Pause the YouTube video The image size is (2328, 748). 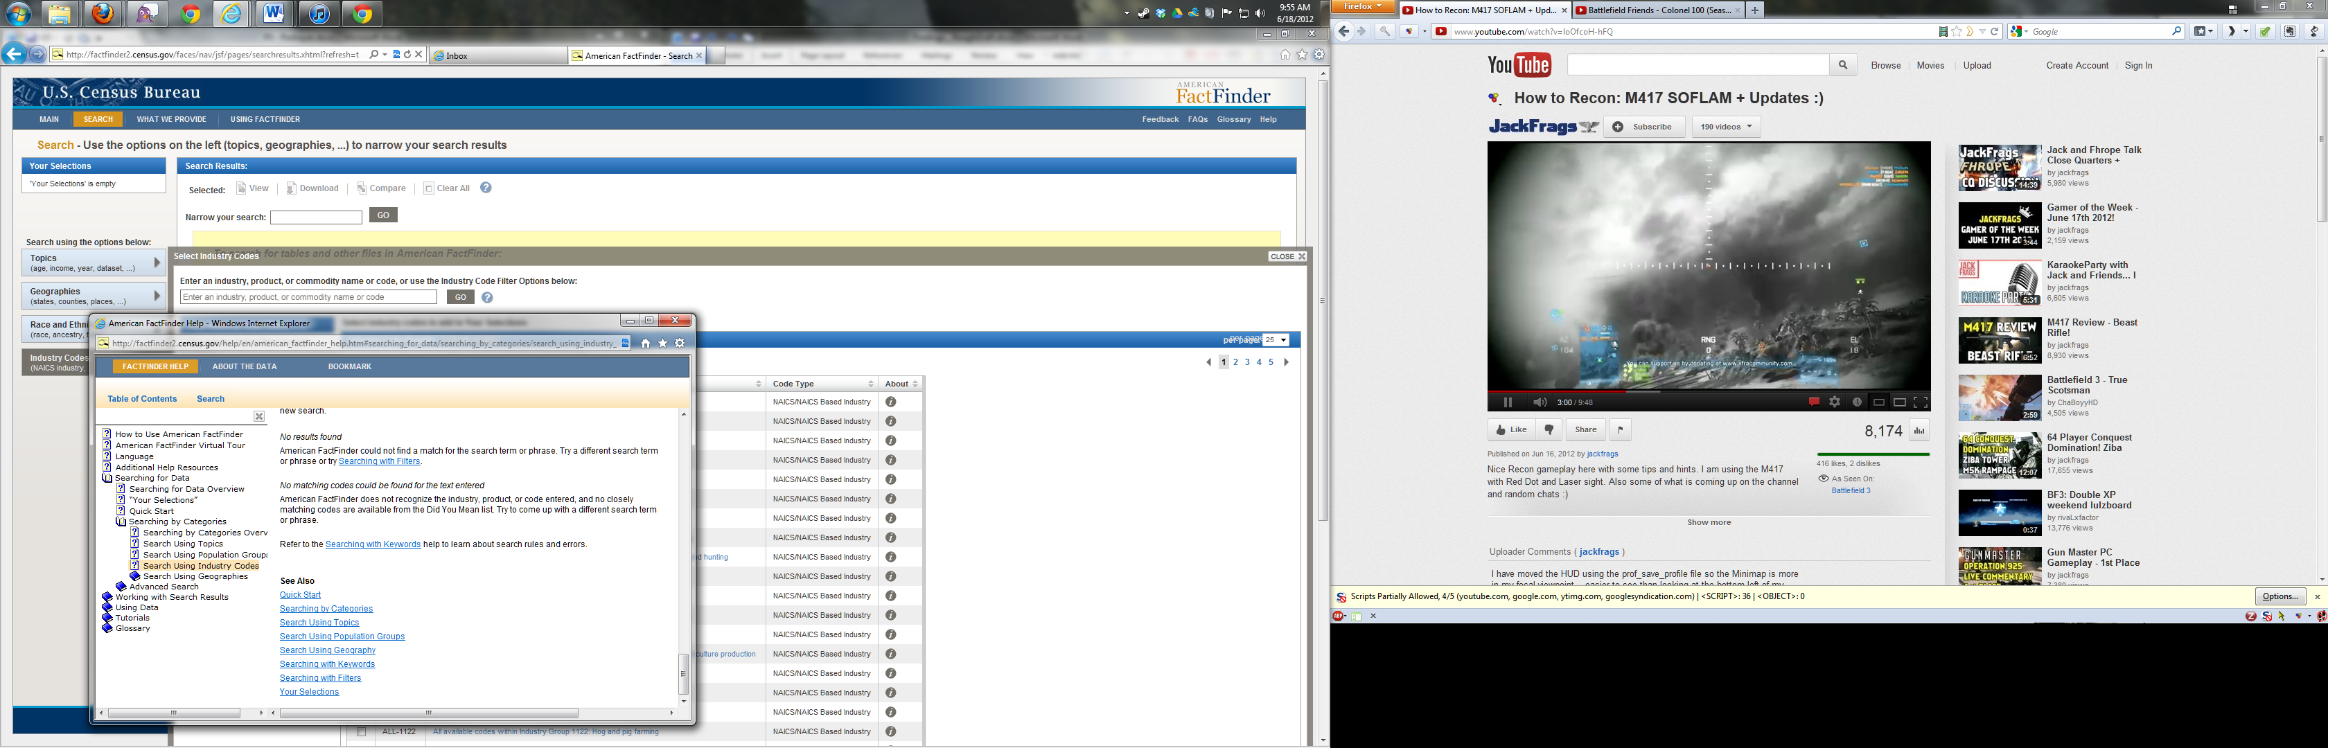click(x=1508, y=402)
